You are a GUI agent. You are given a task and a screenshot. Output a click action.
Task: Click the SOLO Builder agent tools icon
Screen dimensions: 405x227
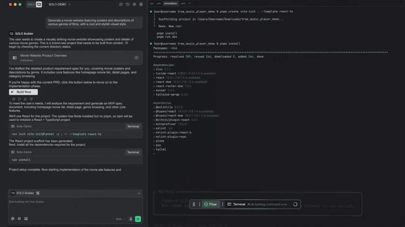(38, 193)
